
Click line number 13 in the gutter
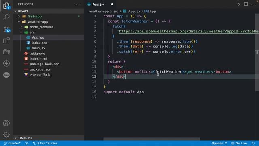94,77
